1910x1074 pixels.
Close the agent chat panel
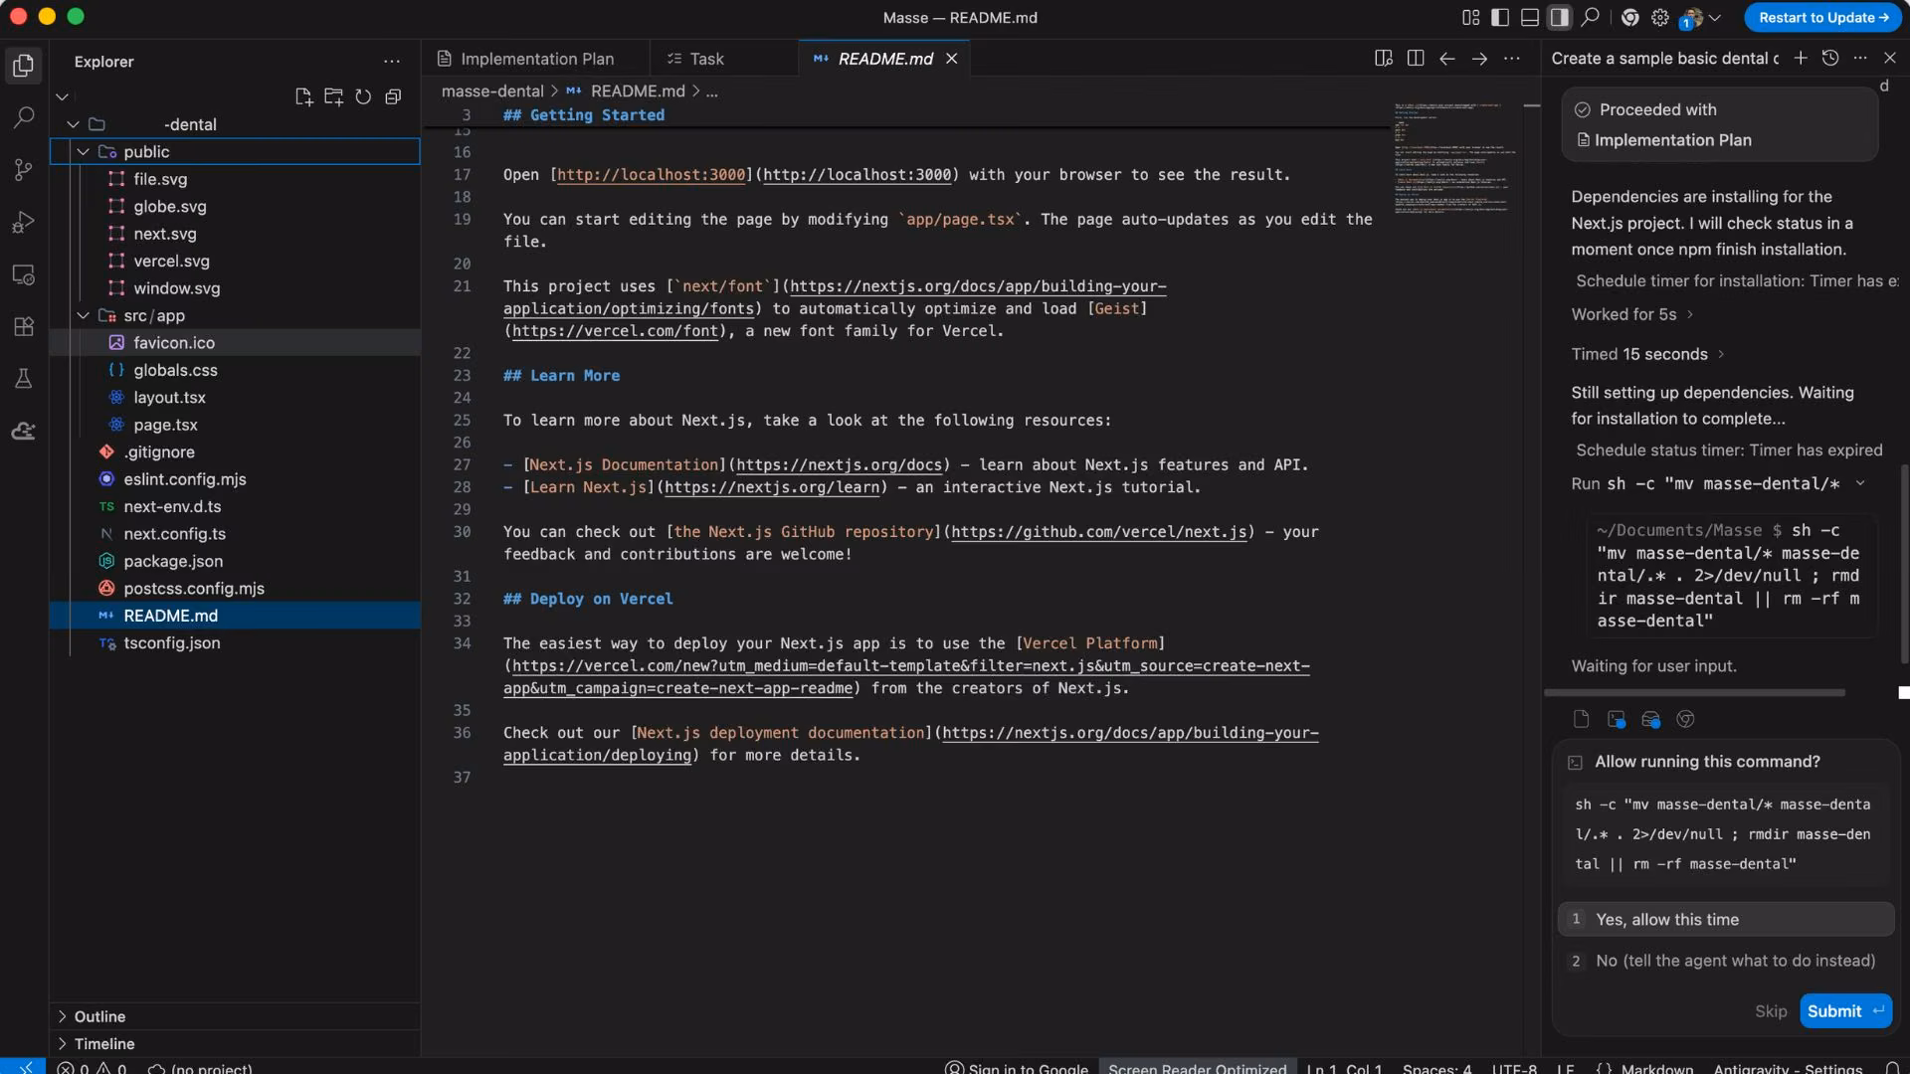1890,58
